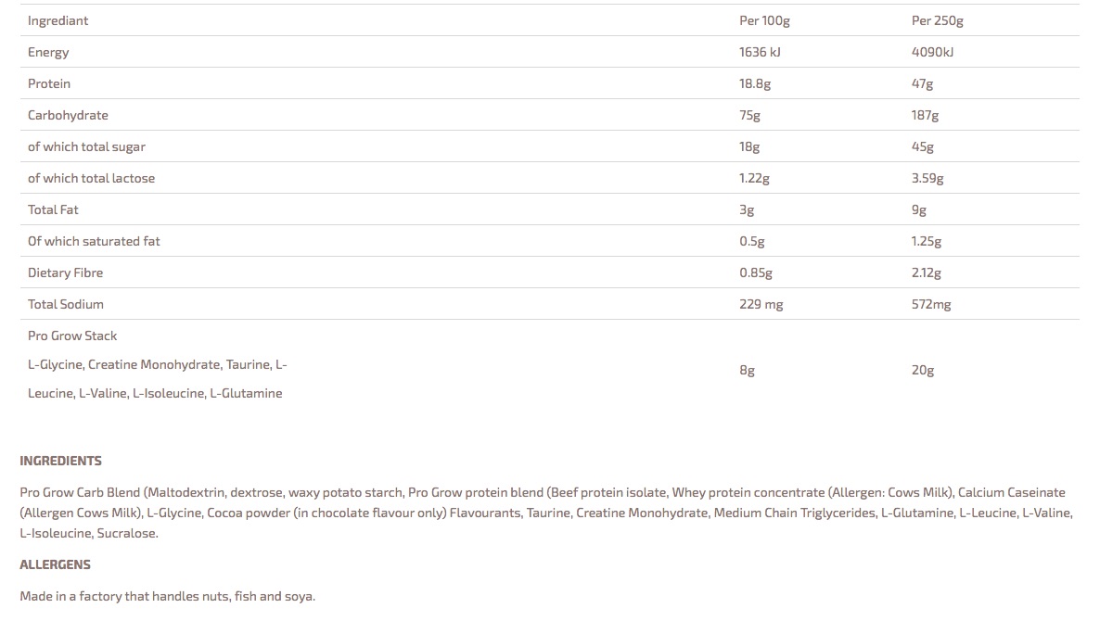This screenshot has height=621, width=1100.
Task: Select the Protein row label
Action: (x=49, y=83)
